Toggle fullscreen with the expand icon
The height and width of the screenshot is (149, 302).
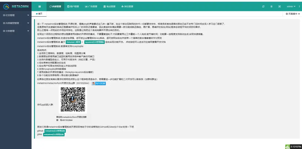(x=279, y=7)
